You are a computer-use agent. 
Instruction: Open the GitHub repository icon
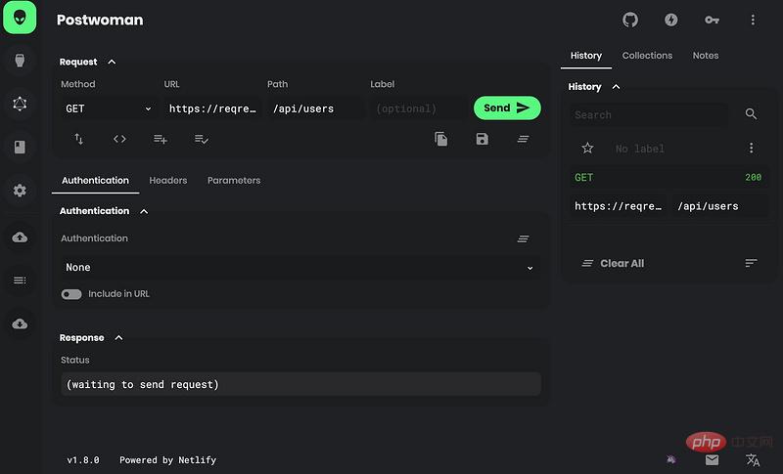[x=630, y=20]
